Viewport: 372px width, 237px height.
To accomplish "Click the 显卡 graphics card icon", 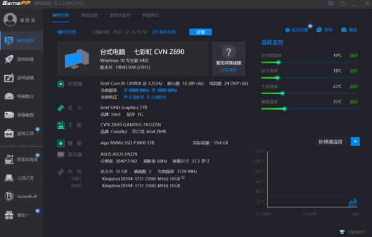I will [x=61, y=108].
